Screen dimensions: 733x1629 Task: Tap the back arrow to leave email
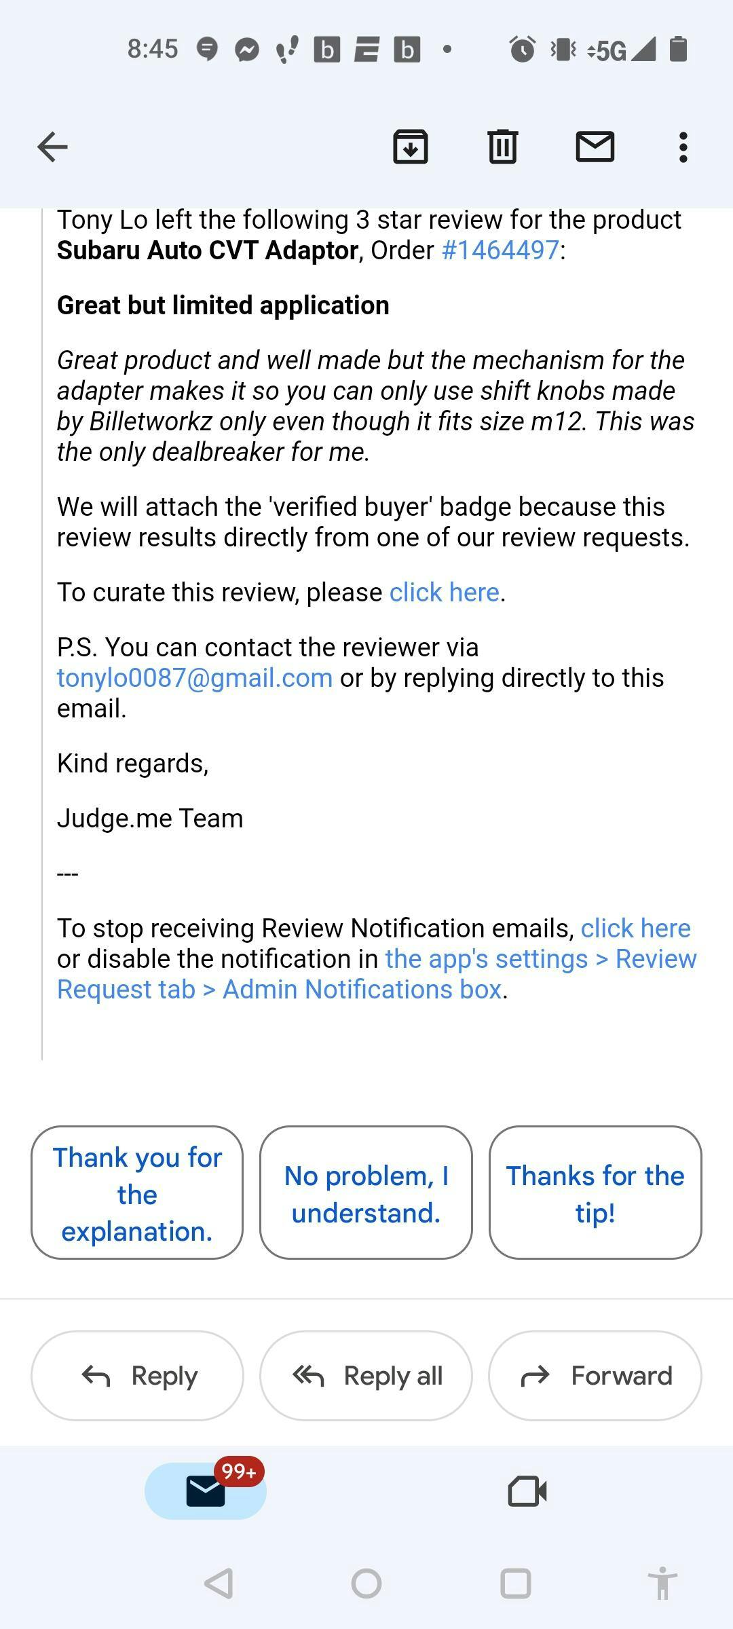(x=52, y=147)
